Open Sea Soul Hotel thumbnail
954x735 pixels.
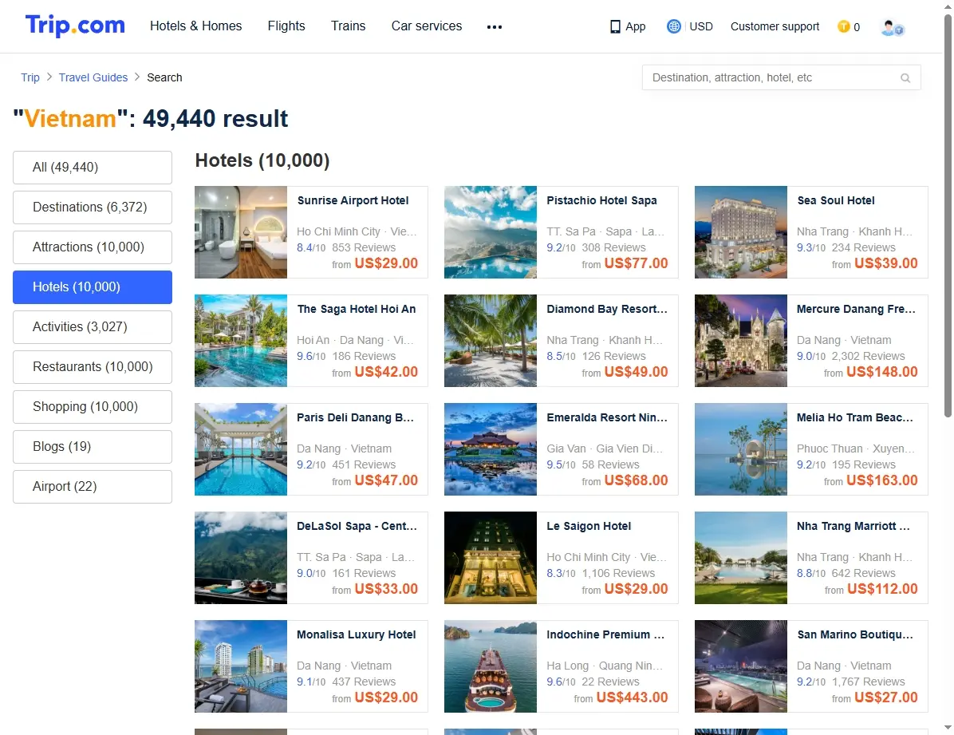click(741, 232)
